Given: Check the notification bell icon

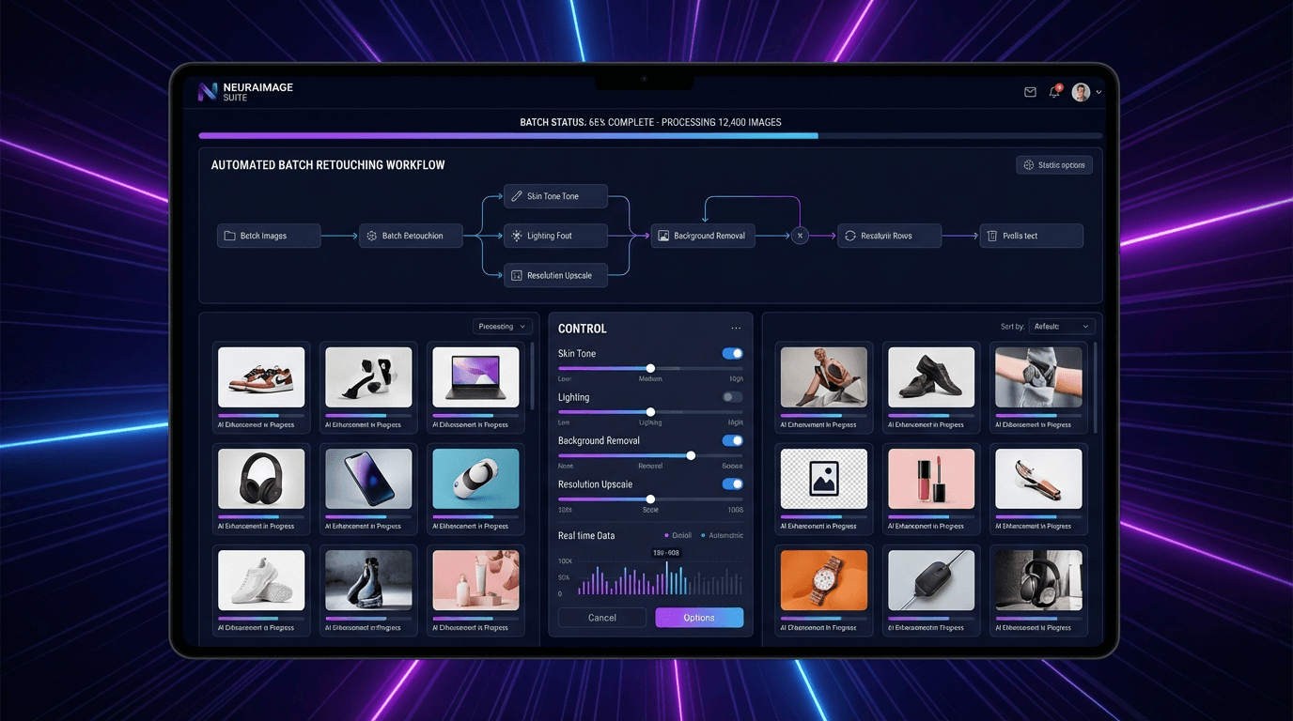Looking at the screenshot, I should point(1054,92).
